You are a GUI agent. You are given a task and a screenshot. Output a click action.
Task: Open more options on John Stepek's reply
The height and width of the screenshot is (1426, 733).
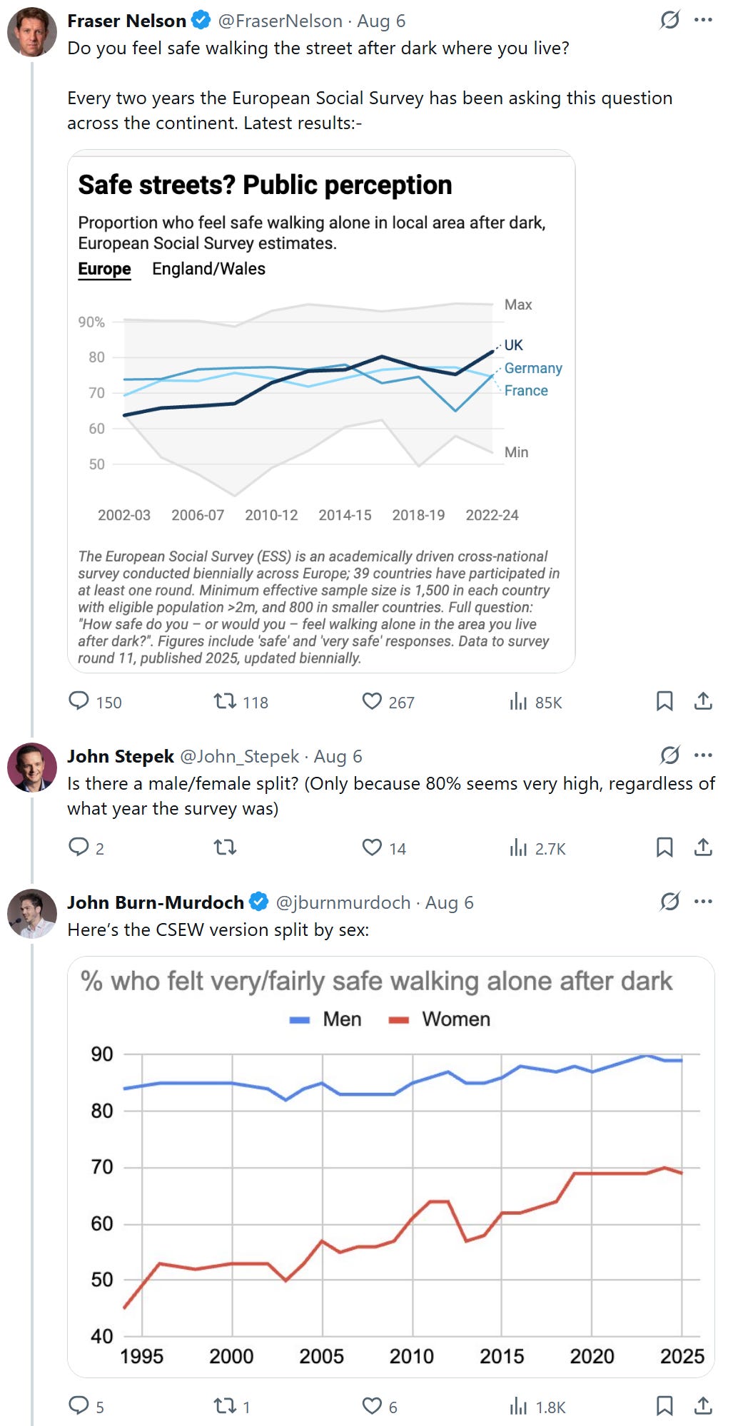coord(703,755)
